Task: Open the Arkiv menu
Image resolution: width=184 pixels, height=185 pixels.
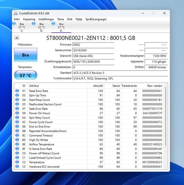Action: (17, 19)
